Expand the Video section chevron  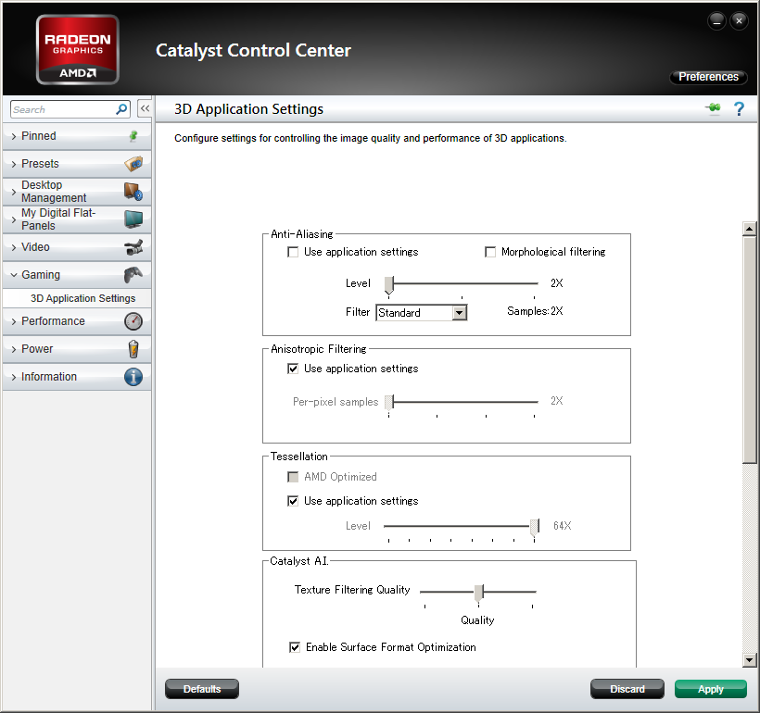coord(14,247)
